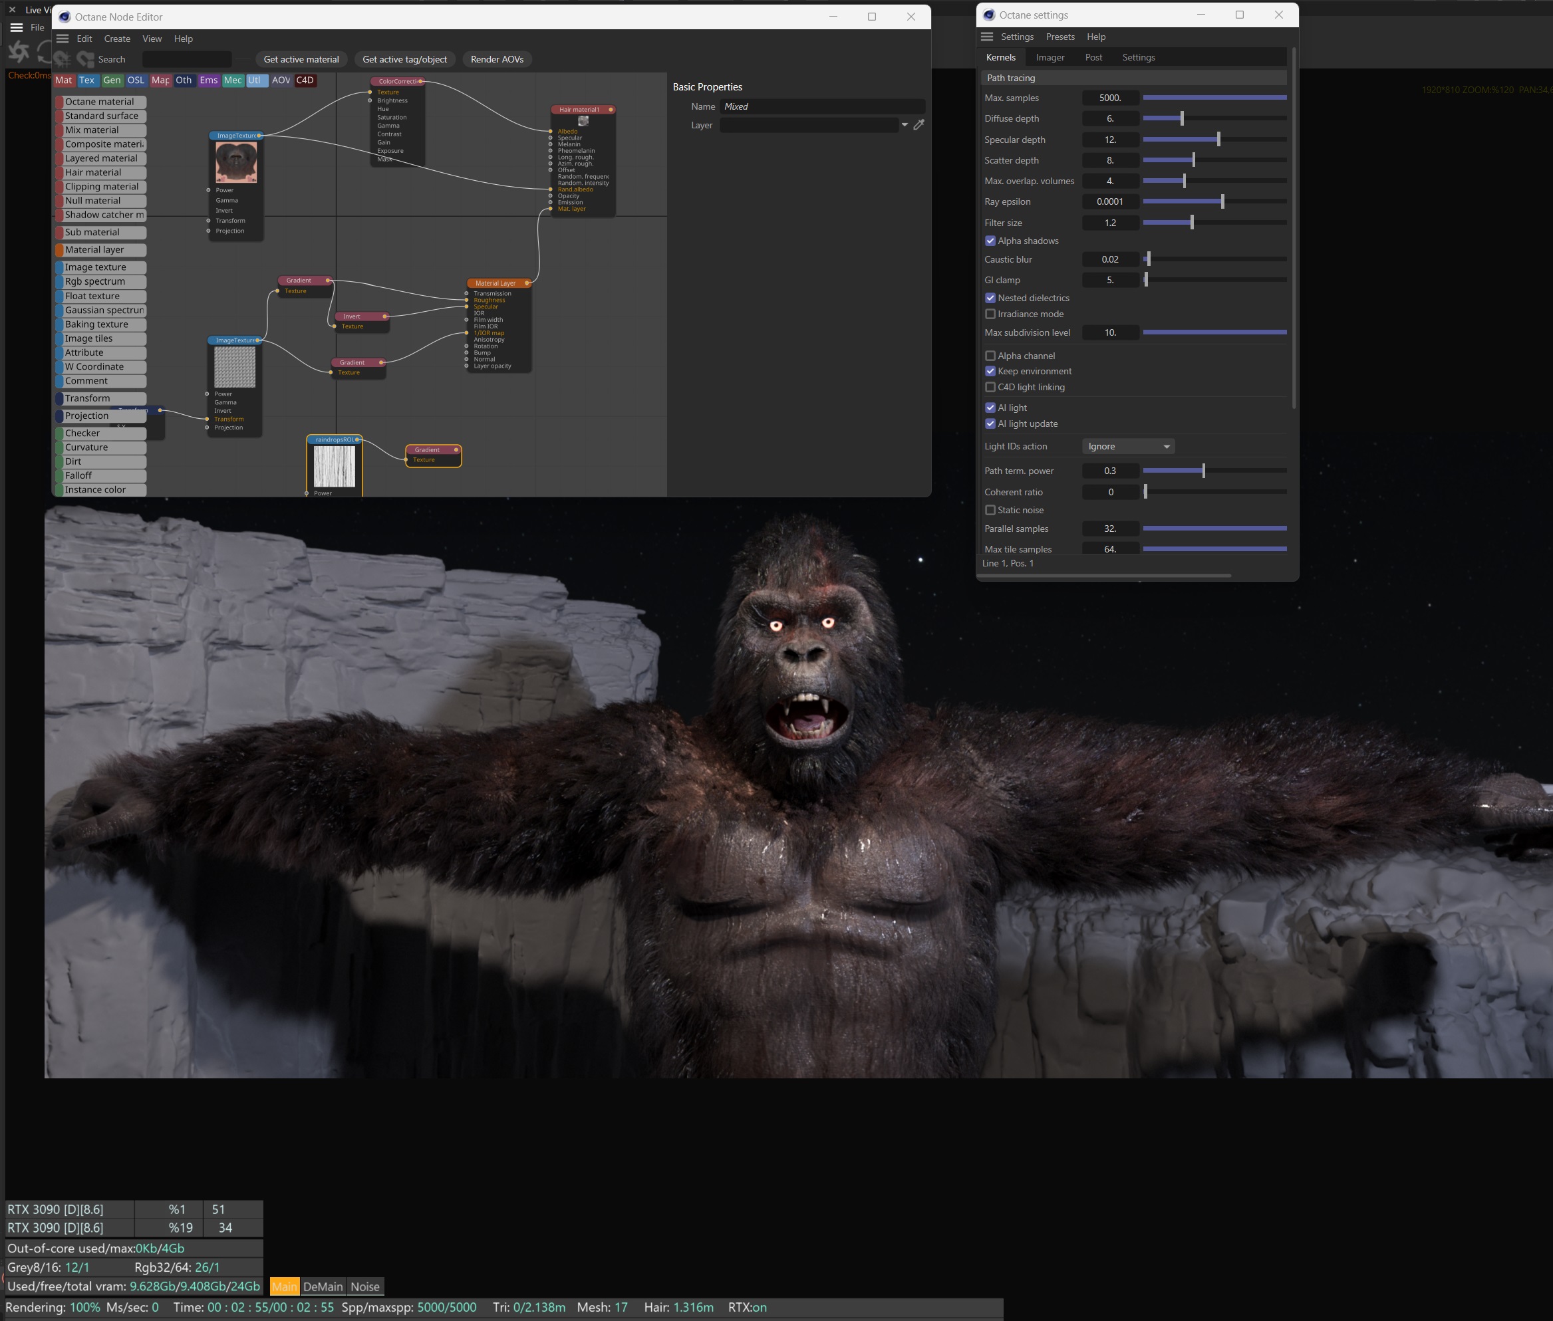This screenshot has height=1321, width=1553.
Task: Open the Octane settings hamburger menu icon
Action: [986, 37]
